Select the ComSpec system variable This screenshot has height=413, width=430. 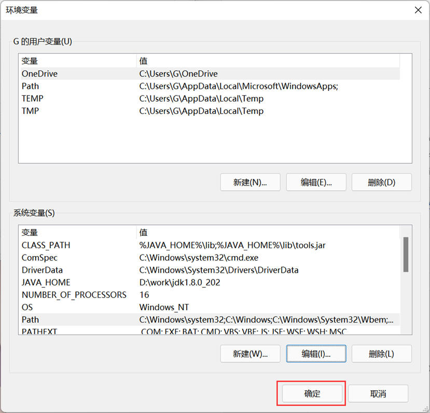coord(210,258)
